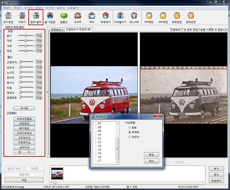Click the 제거 remove button

pyautogui.click(x=216, y=175)
